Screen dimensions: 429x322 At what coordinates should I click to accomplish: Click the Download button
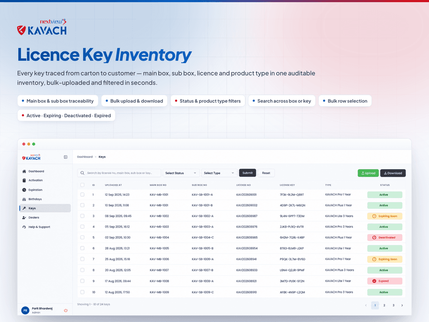point(393,173)
